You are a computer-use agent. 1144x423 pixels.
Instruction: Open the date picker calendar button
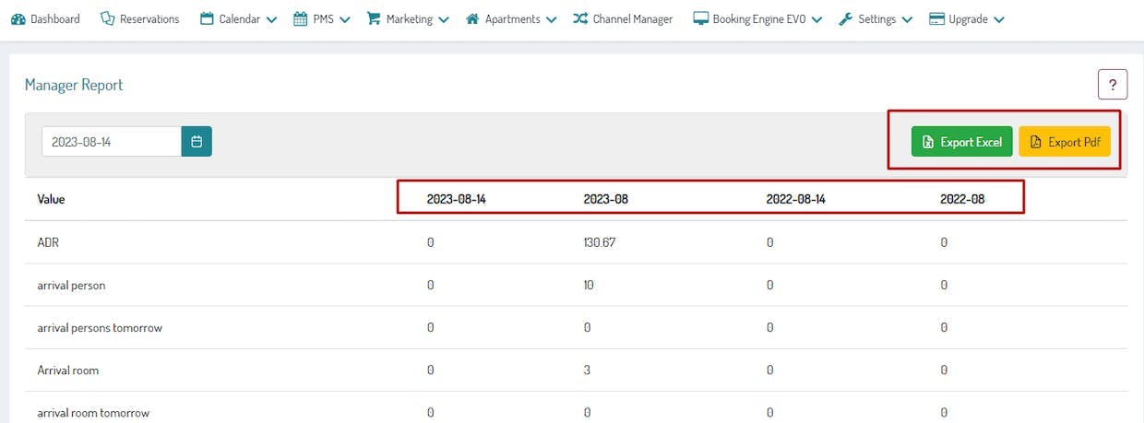click(197, 141)
